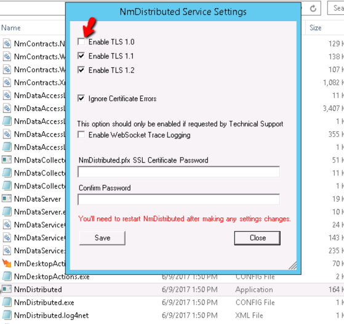Viewport: 344px width, 324px height.
Task: Click CONFIG File type in NmDistributed.exe row
Action: tap(255, 302)
